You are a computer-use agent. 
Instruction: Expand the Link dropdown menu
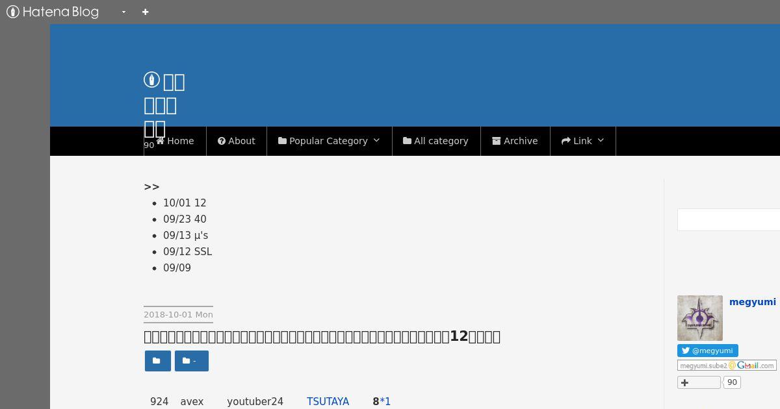click(x=583, y=141)
